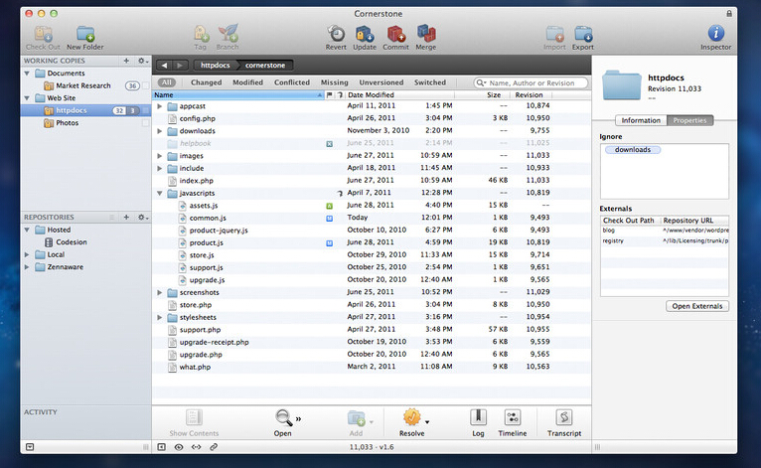
Task: Filter by Changed files
Action: point(207,82)
